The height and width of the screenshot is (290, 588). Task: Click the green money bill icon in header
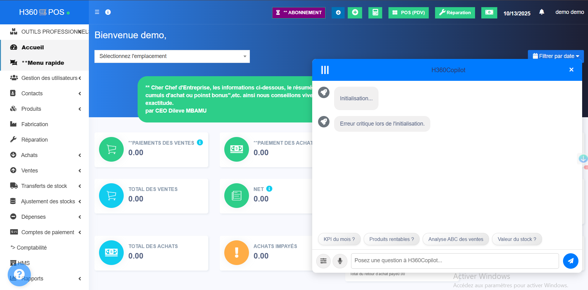(x=489, y=13)
